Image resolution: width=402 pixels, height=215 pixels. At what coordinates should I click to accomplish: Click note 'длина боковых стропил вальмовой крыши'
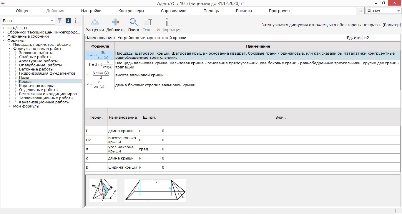[x=155, y=85]
